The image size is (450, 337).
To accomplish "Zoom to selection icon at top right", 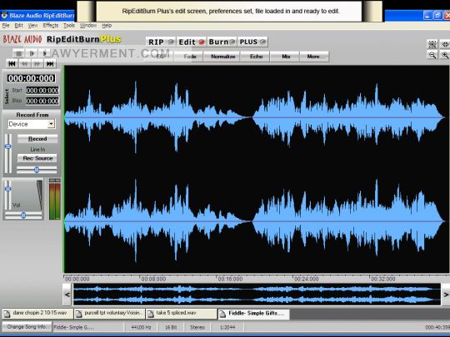I will 432,44.
